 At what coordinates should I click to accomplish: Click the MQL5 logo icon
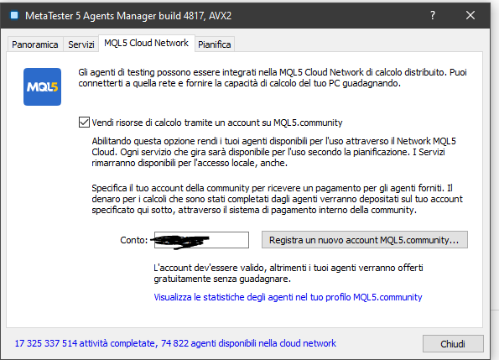(42, 86)
